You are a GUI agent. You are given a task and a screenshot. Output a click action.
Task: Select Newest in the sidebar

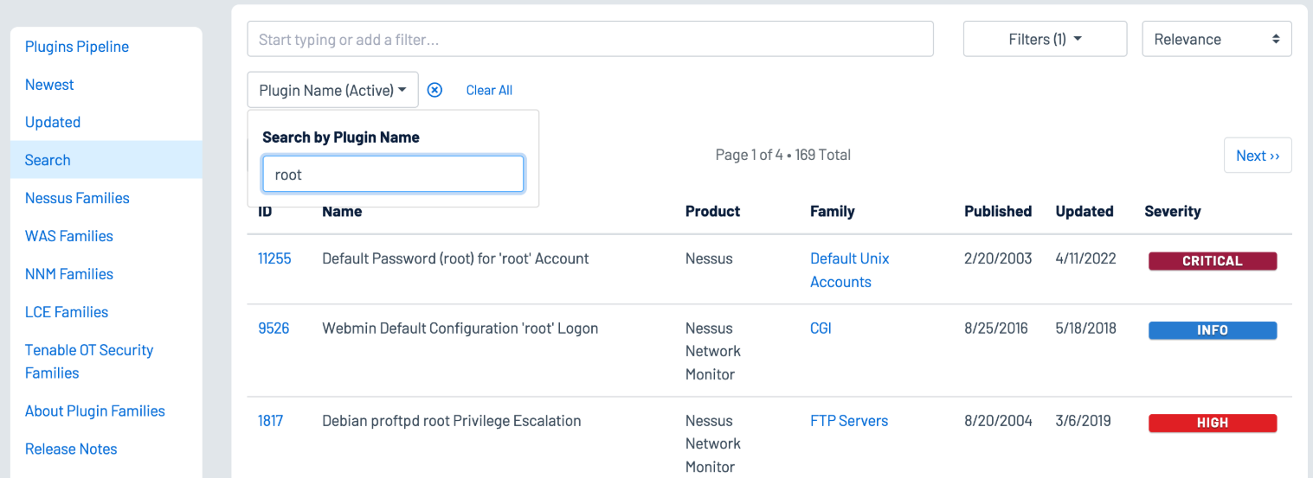click(49, 85)
